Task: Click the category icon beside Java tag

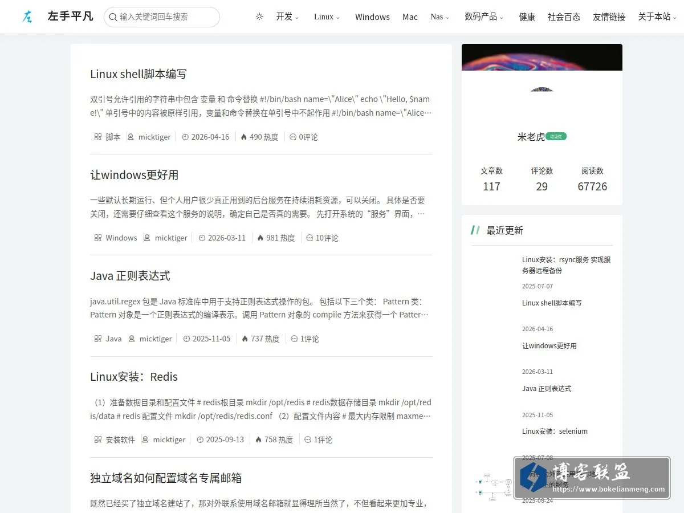Action: click(x=98, y=339)
